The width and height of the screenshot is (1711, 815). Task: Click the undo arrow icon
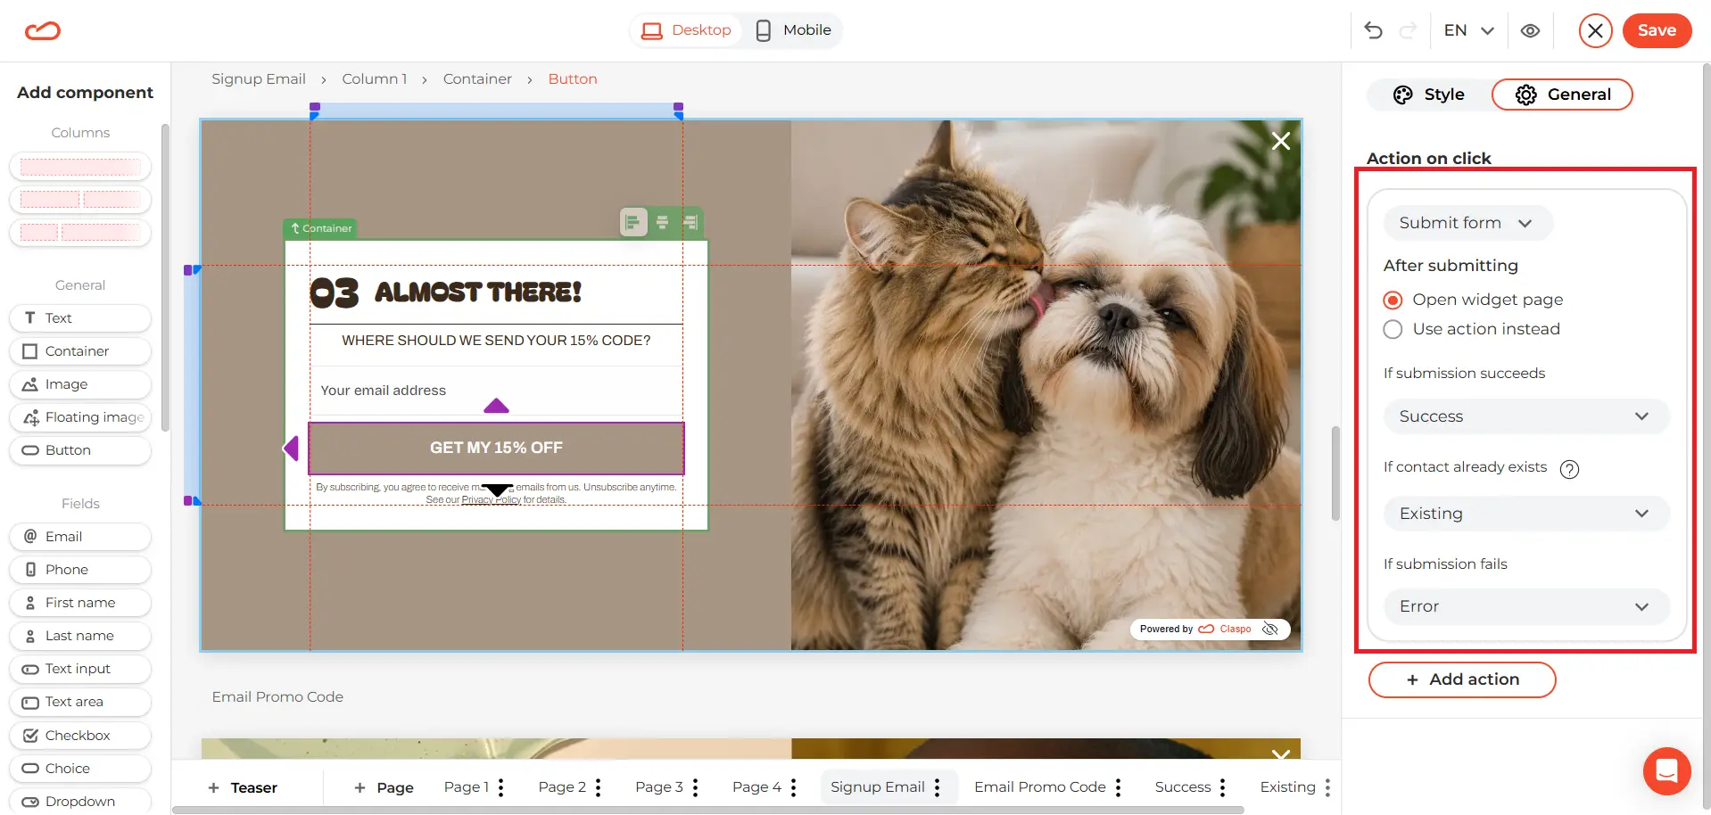[x=1374, y=30]
